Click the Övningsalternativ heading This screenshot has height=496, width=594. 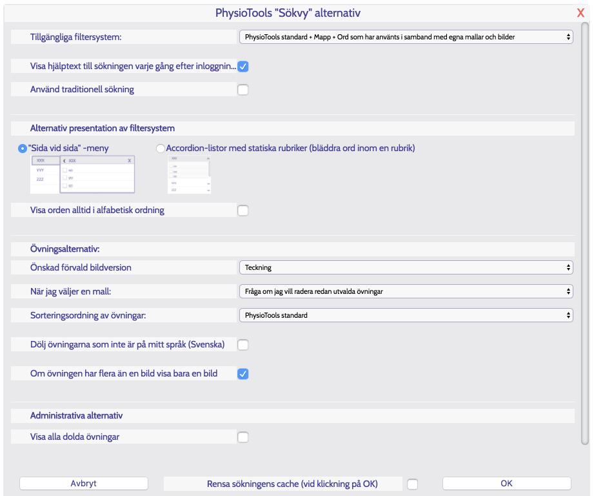tap(64, 249)
